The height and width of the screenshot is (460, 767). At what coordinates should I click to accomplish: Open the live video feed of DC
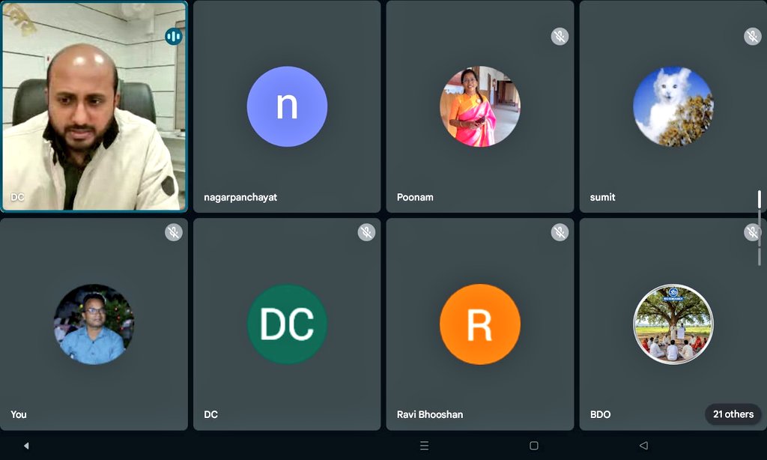pos(94,106)
